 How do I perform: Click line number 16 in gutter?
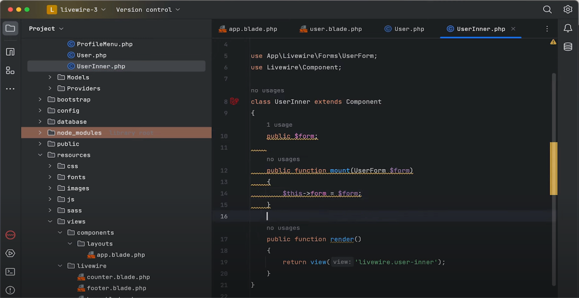pos(224,216)
